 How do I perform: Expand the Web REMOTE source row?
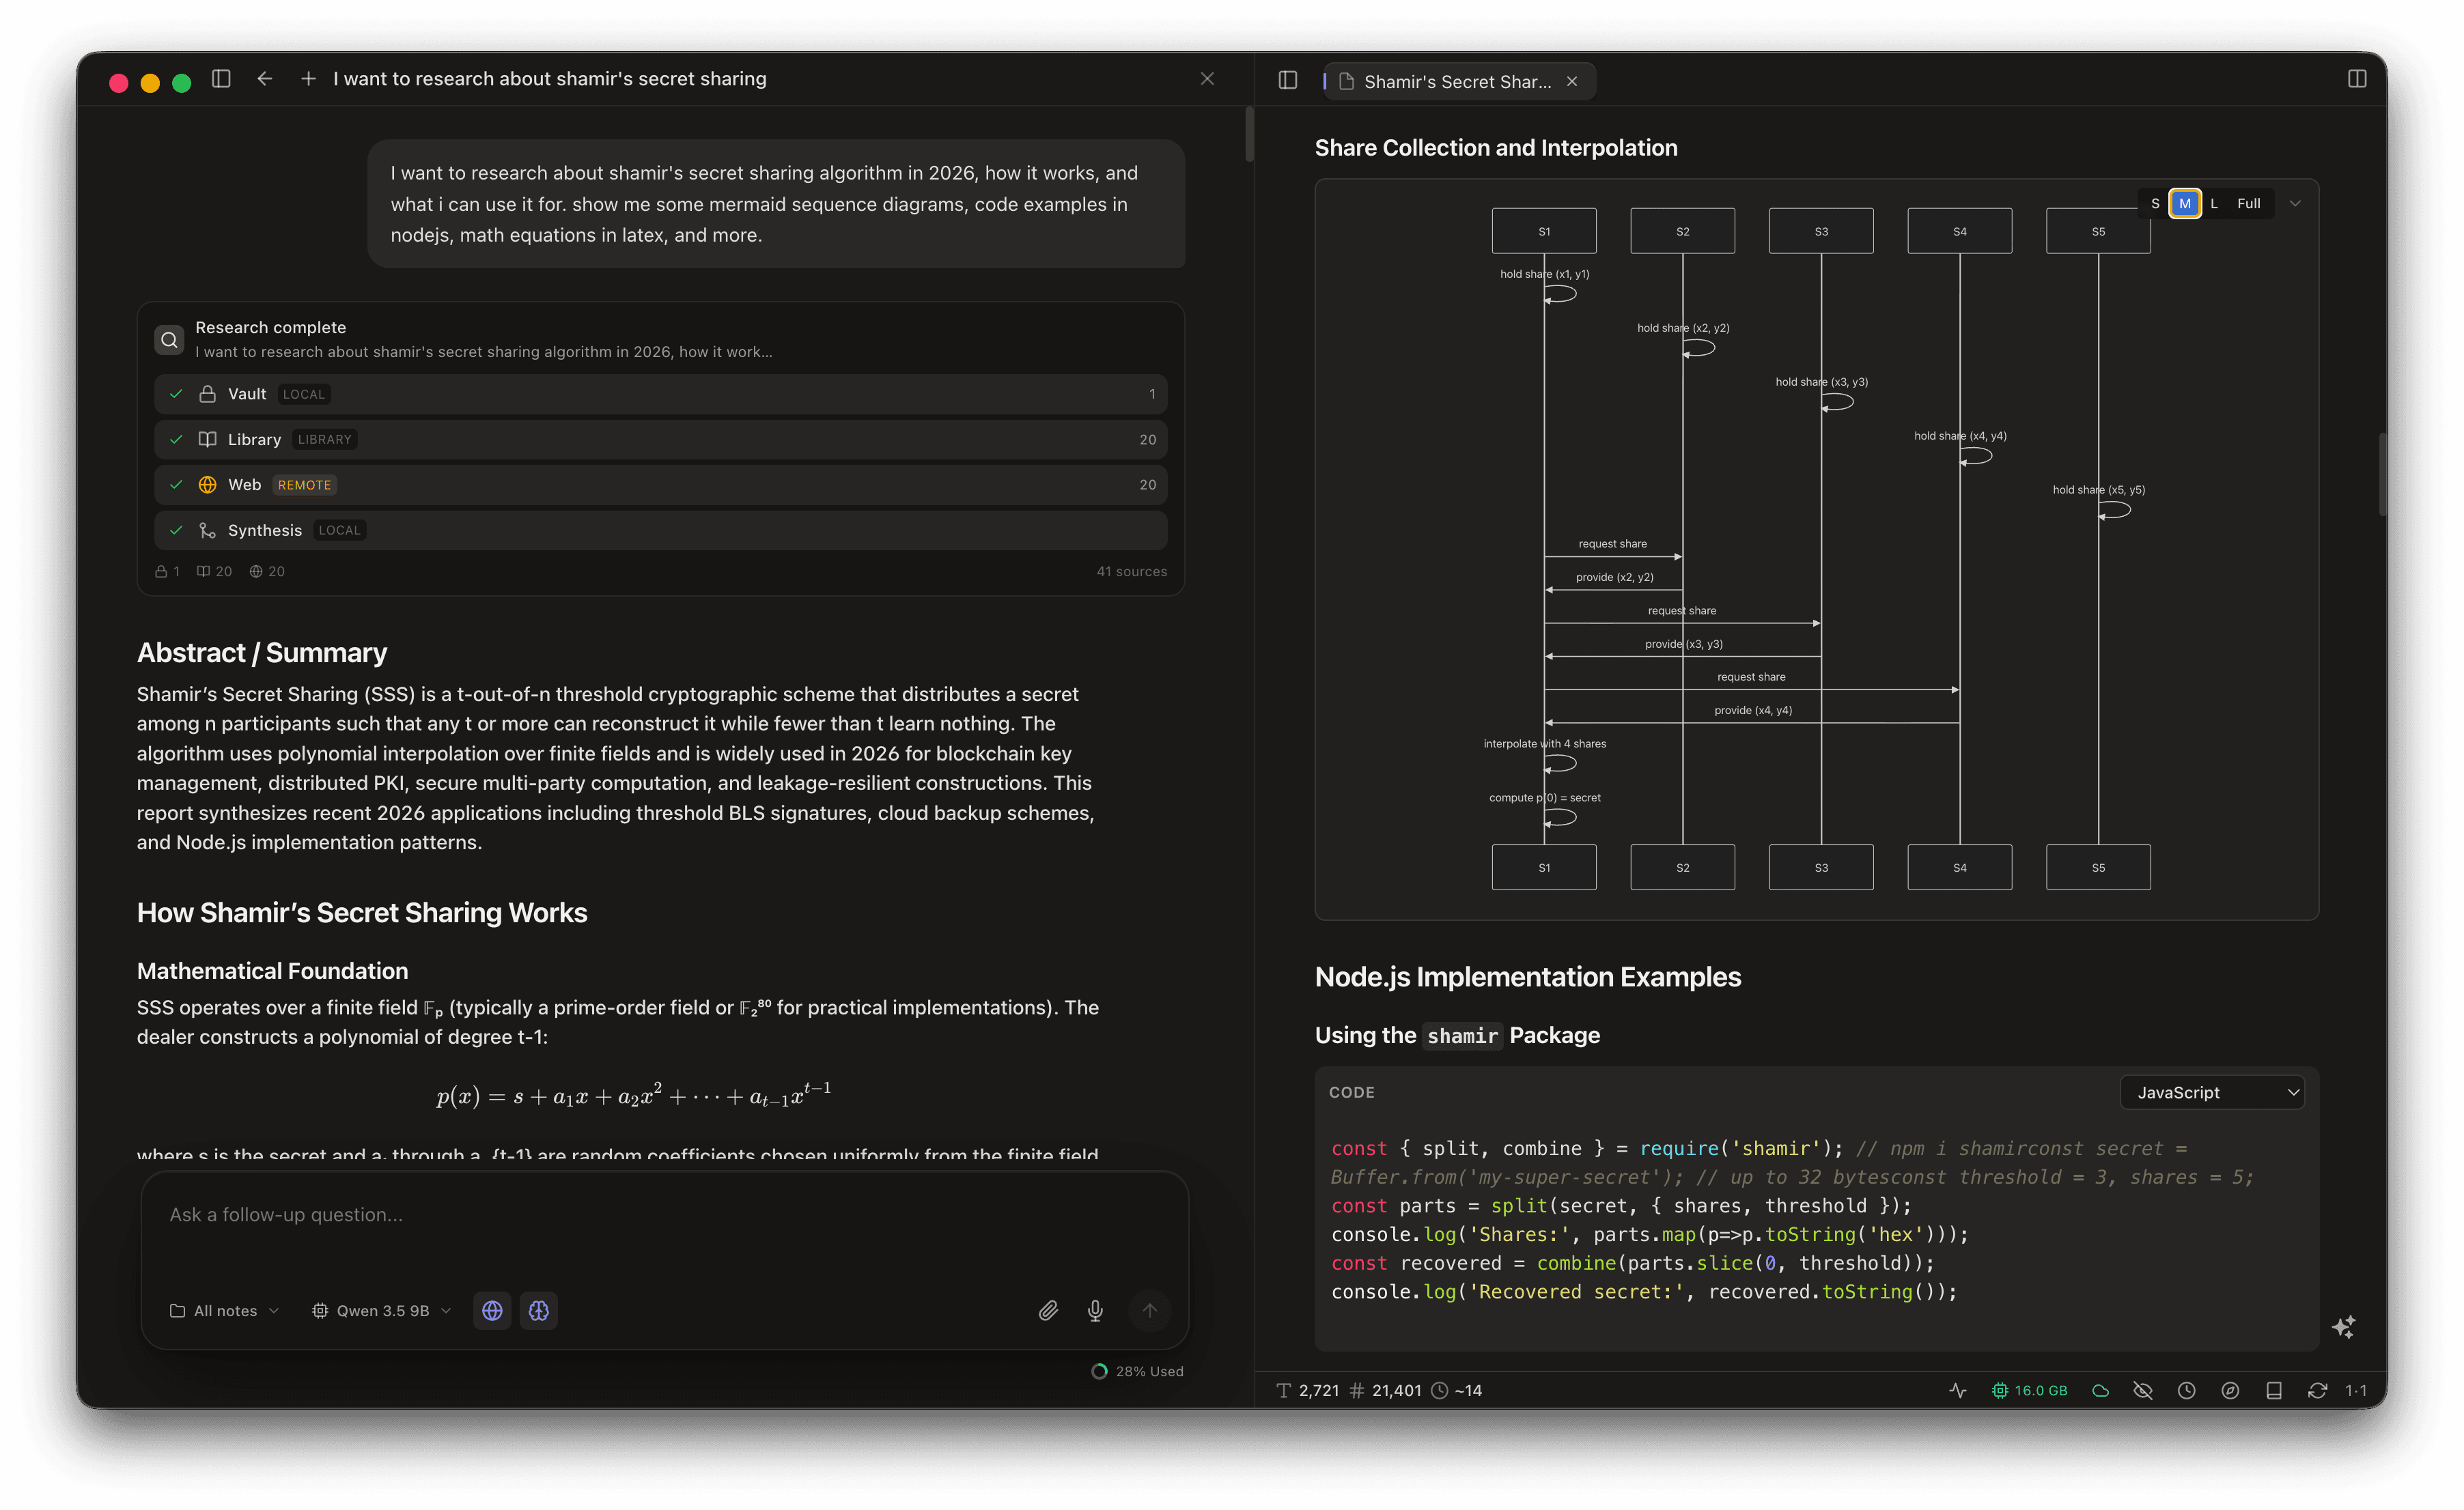pos(660,485)
